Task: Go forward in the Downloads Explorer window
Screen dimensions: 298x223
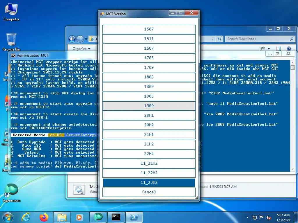Action: click(80, 39)
